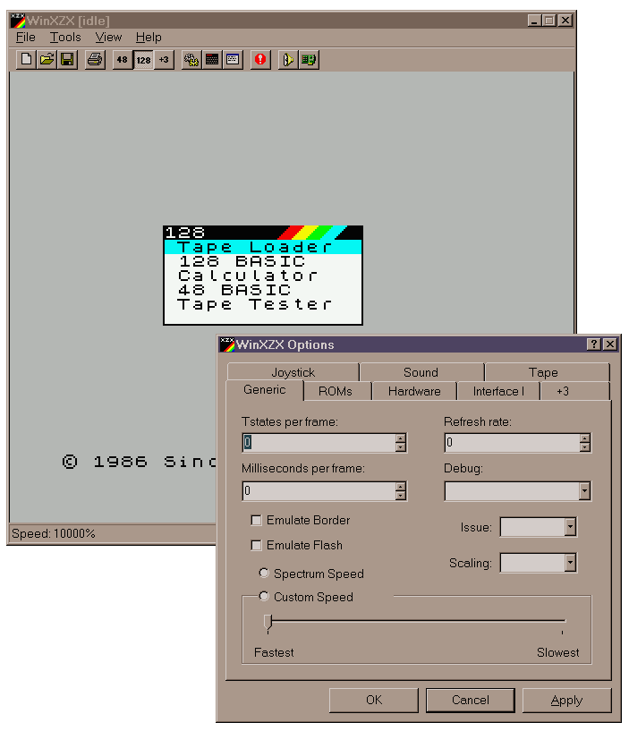This screenshot has width=629, height=731.
Task: Switch to the Interface I tab
Action: tap(498, 391)
